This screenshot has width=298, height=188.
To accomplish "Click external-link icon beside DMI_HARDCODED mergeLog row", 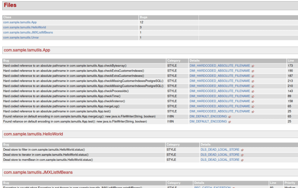I will click(x=253, y=107).
